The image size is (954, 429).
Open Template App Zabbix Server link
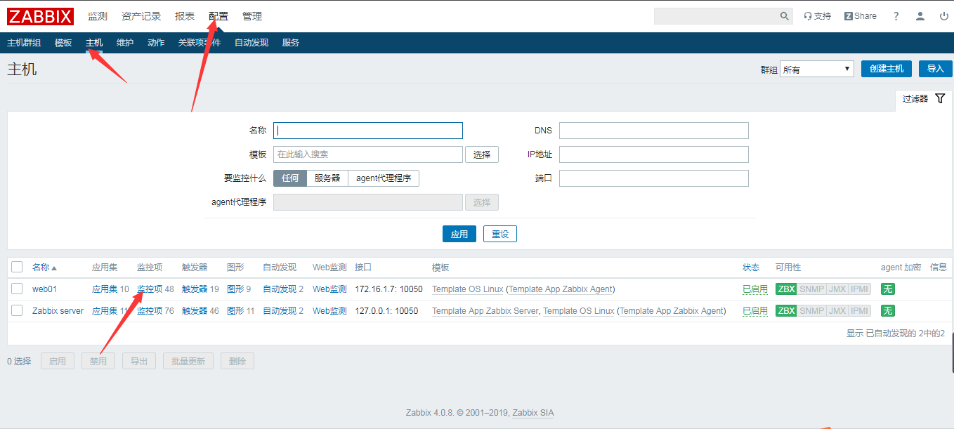(485, 311)
